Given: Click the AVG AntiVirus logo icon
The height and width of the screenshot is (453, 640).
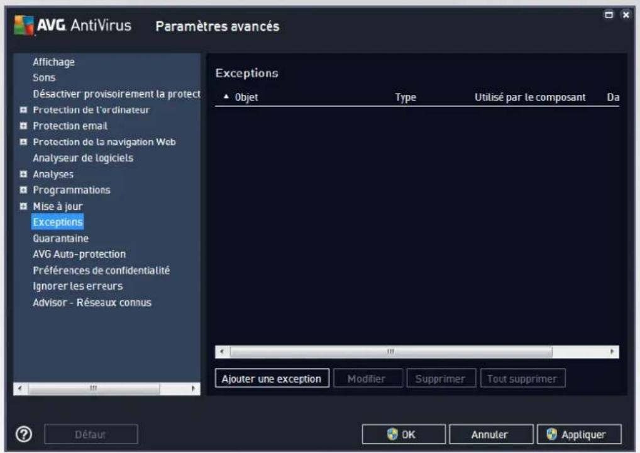Looking at the screenshot, I should point(24,25).
